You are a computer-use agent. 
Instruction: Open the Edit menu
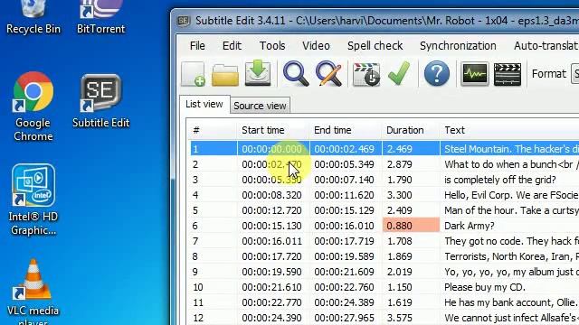click(x=232, y=46)
